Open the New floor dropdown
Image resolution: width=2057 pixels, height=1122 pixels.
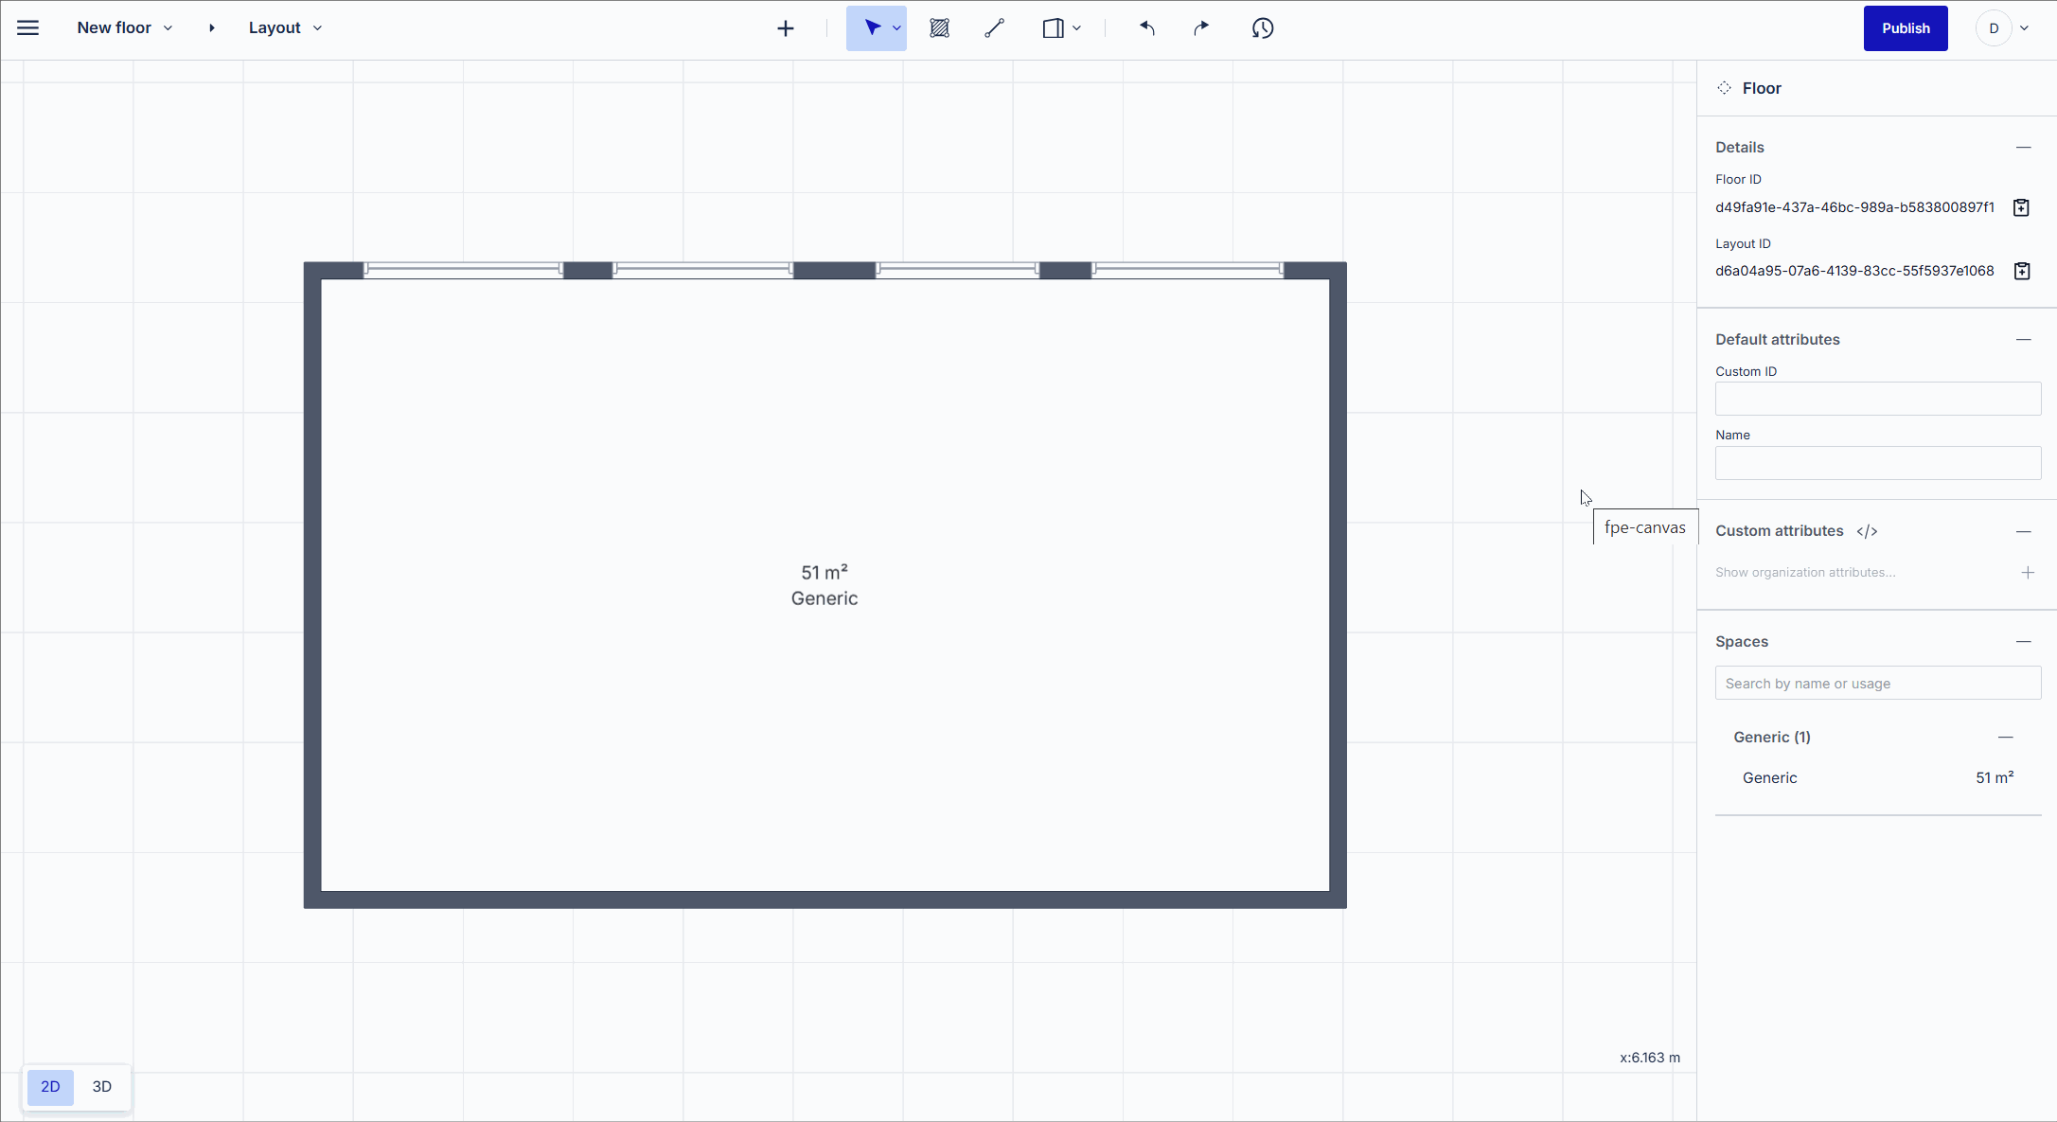125,28
